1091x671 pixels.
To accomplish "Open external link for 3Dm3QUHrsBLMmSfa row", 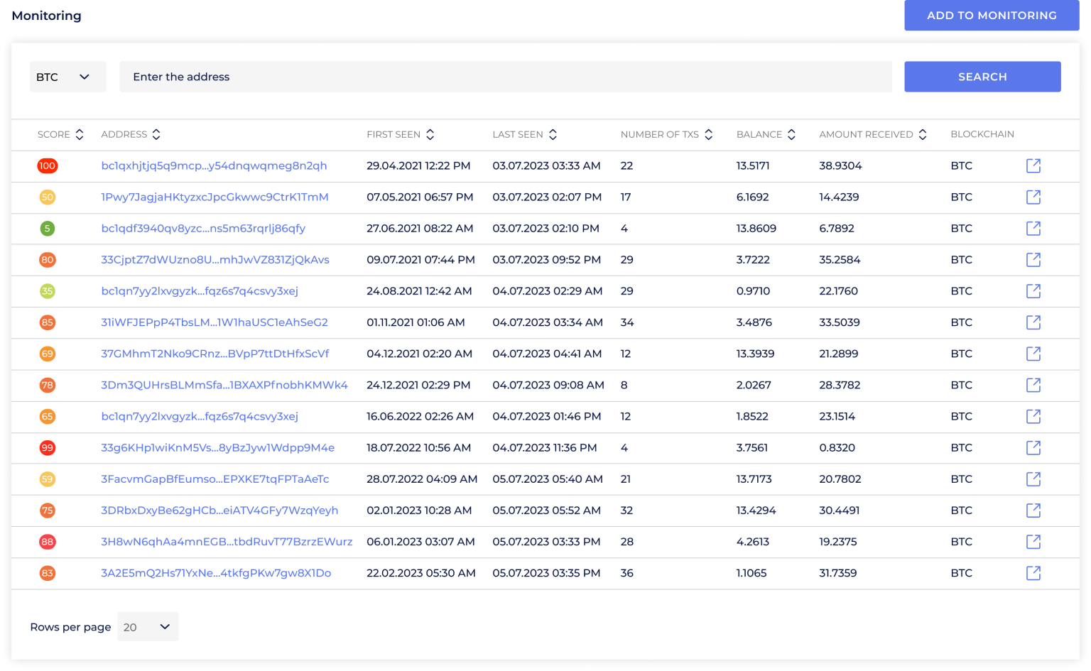I will tap(1033, 385).
